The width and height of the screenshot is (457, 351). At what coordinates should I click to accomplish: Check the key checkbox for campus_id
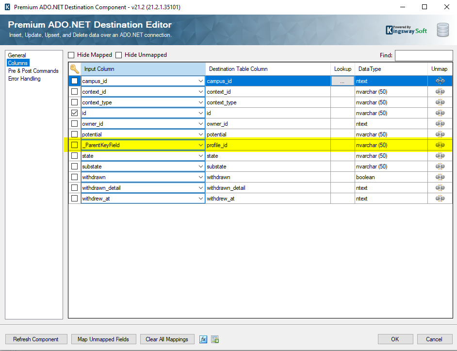point(75,81)
